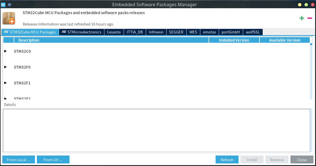Image resolution: width=316 pixels, height=166 pixels.
Task: Open the WES tab
Action: click(193, 32)
